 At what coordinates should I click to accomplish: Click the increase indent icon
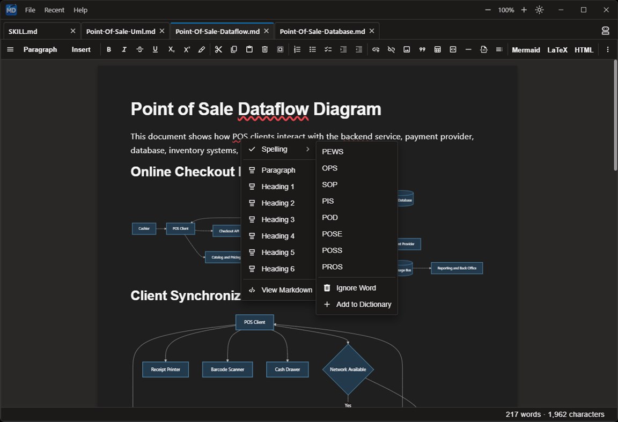(343, 49)
